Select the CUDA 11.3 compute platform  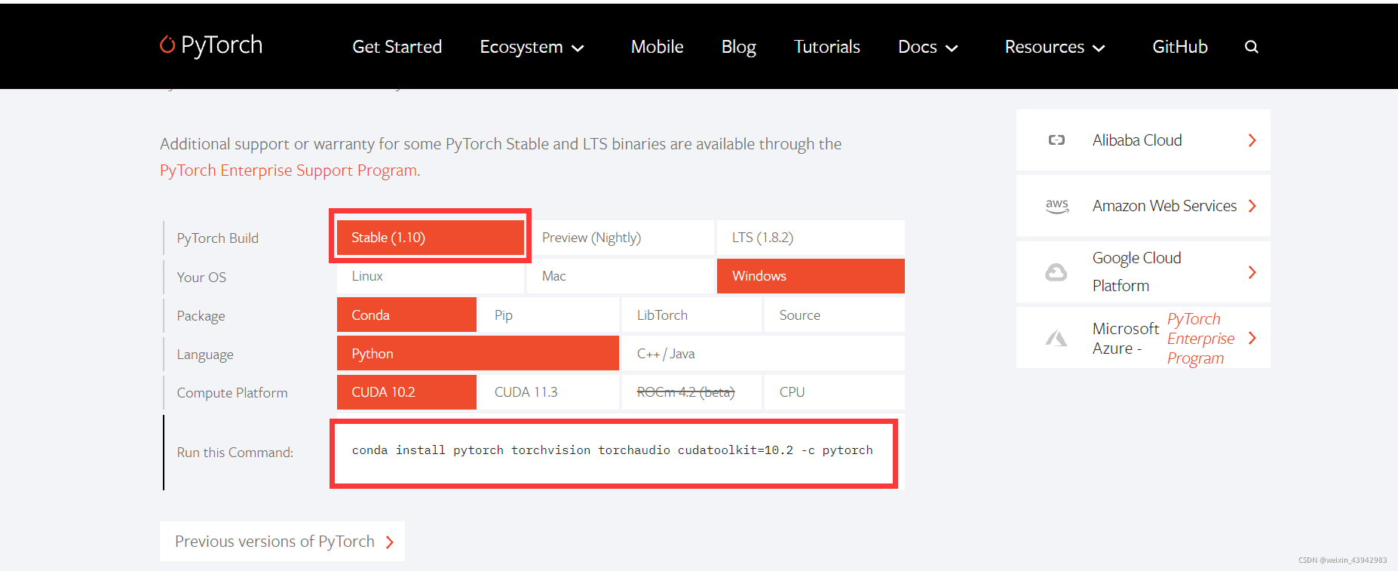click(x=549, y=392)
